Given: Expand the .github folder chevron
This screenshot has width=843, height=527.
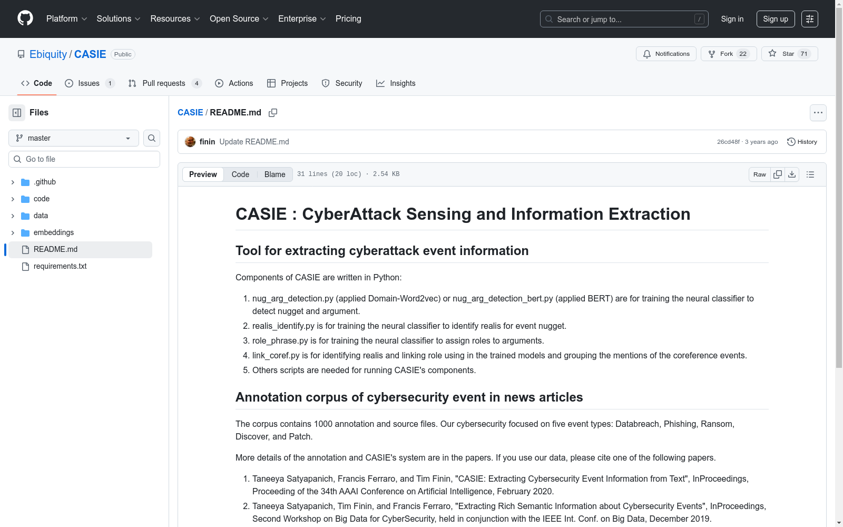Looking at the screenshot, I should (x=13, y=182).
